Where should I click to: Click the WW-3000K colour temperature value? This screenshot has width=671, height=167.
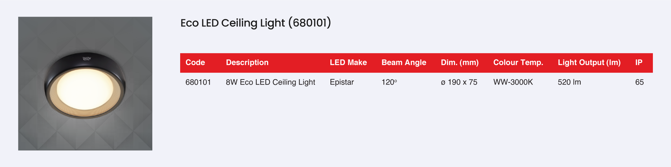(x=513, y=82)
